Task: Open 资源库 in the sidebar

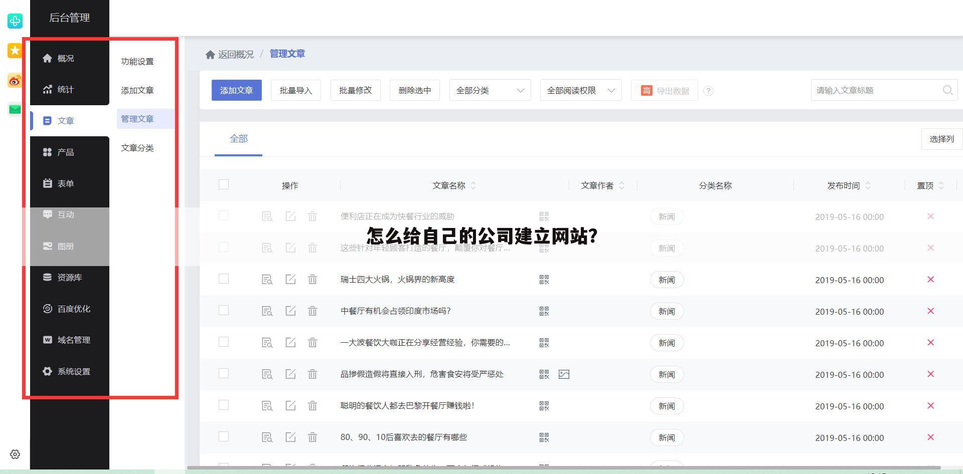Action: pos(70,277)
